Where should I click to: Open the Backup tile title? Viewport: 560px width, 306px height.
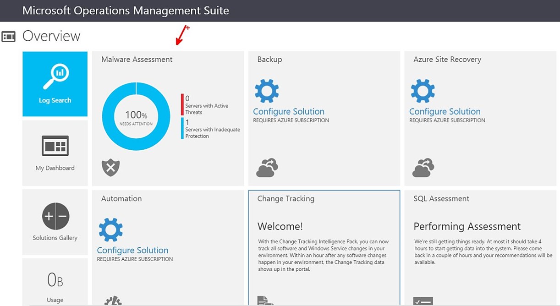(x=269, y=60)
